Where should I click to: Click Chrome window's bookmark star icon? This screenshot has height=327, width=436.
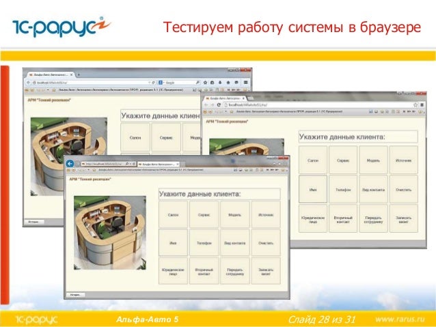(x=415, y=105)
